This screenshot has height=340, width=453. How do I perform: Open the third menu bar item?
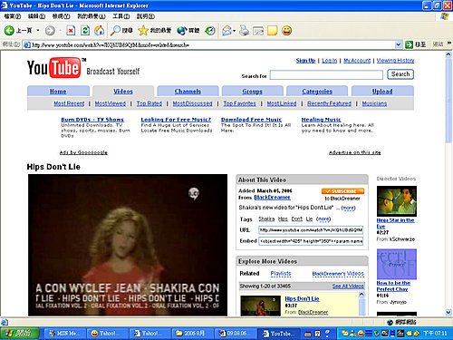coord(61,16)
